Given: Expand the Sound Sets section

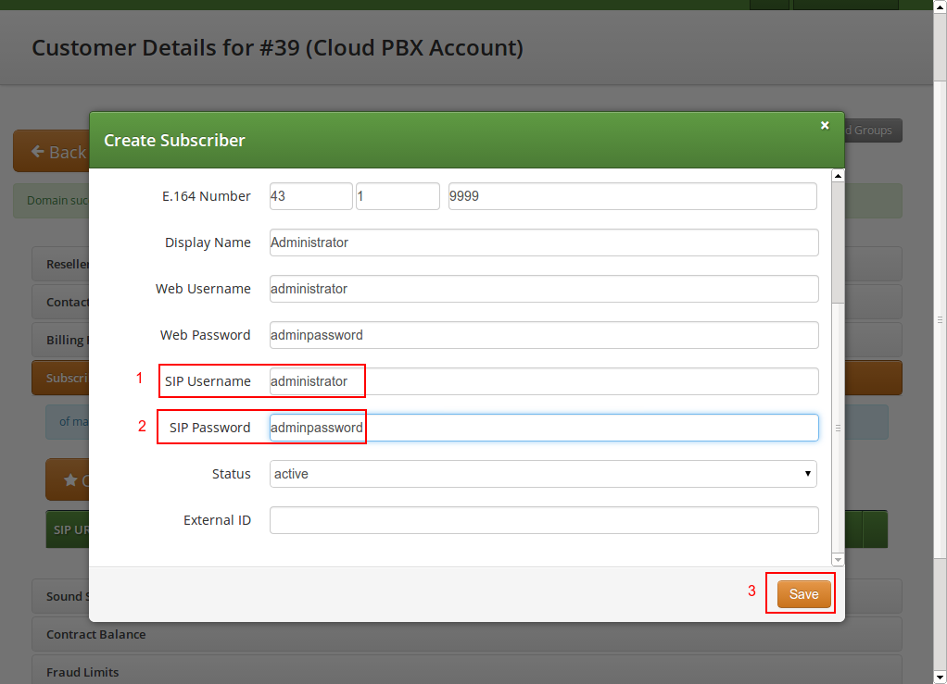Looking at the screenshot, I should [x=65, y=596].
